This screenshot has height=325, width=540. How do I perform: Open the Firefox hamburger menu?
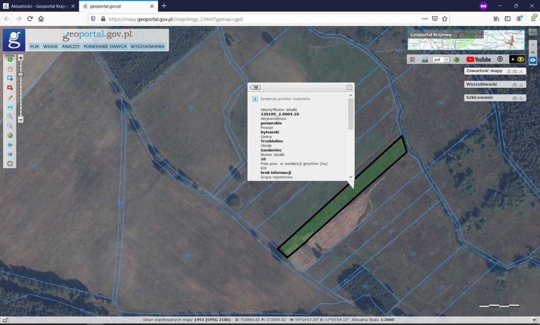(533, 18)
